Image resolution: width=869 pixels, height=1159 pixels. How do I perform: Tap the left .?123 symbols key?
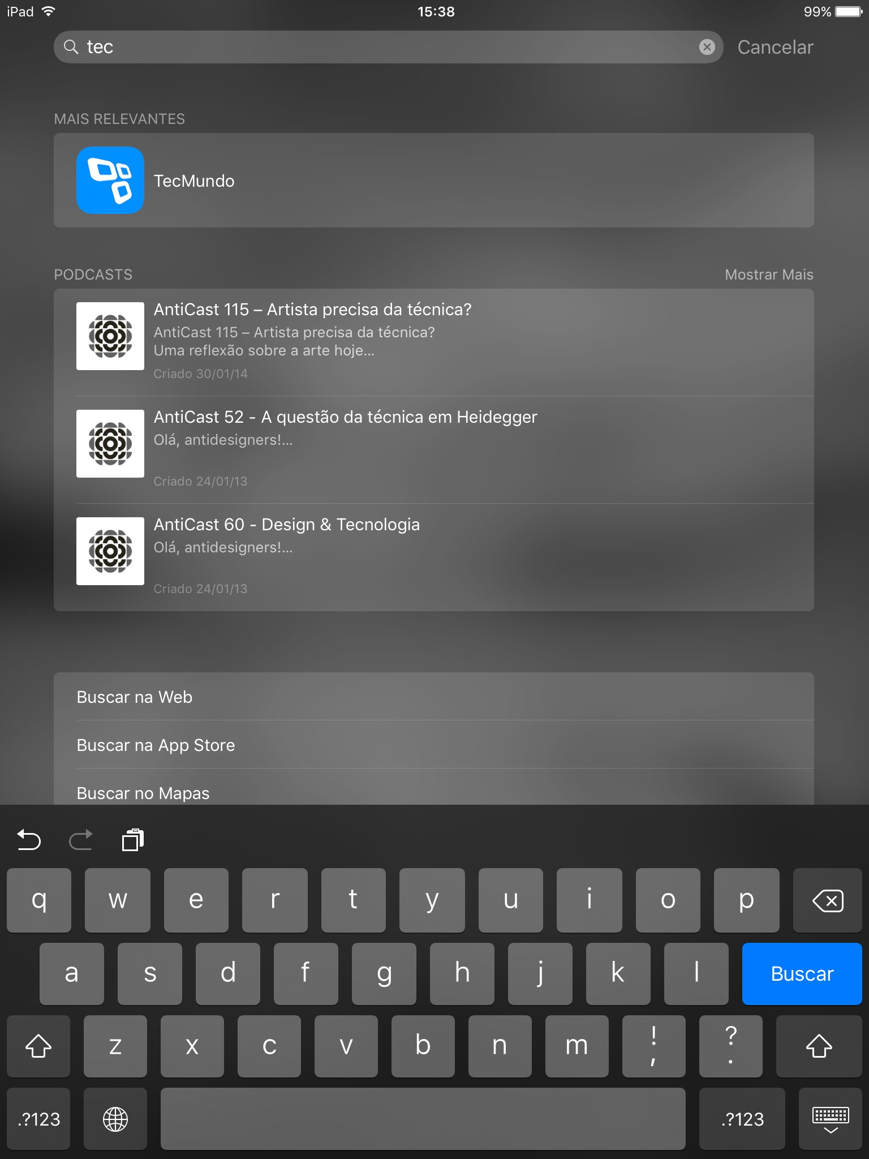pos(38,1119)
